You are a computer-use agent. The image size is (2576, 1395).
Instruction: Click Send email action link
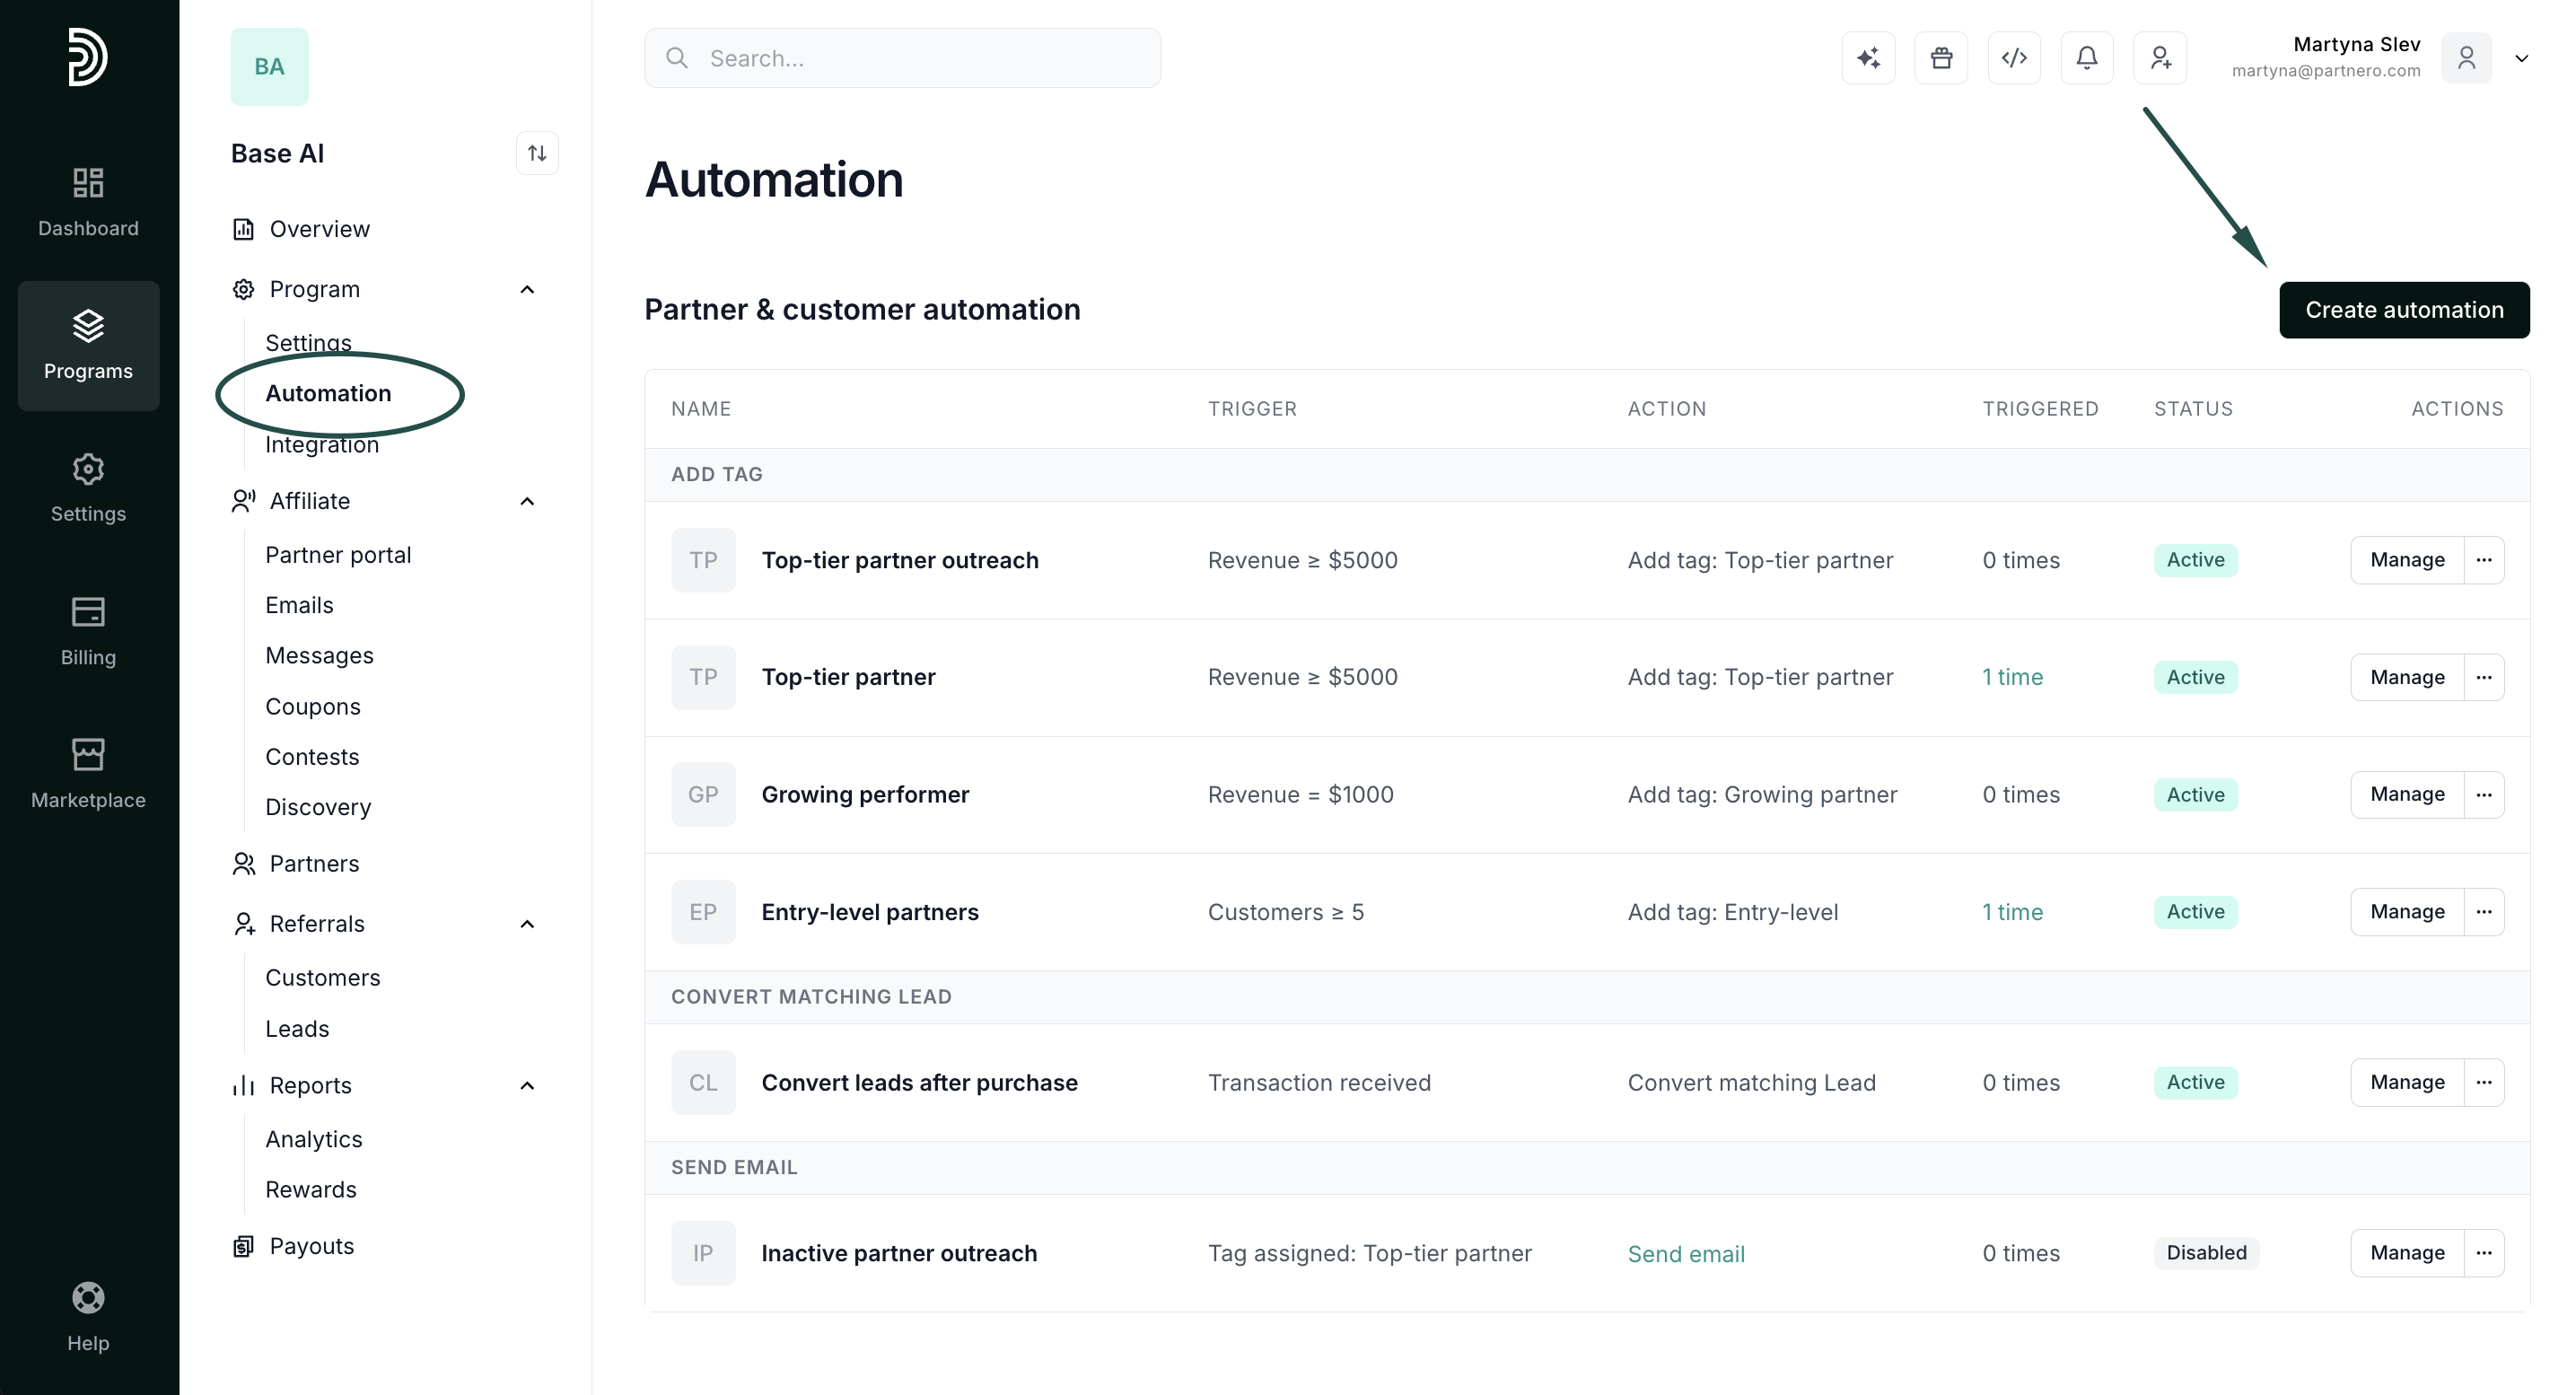1686,1254
